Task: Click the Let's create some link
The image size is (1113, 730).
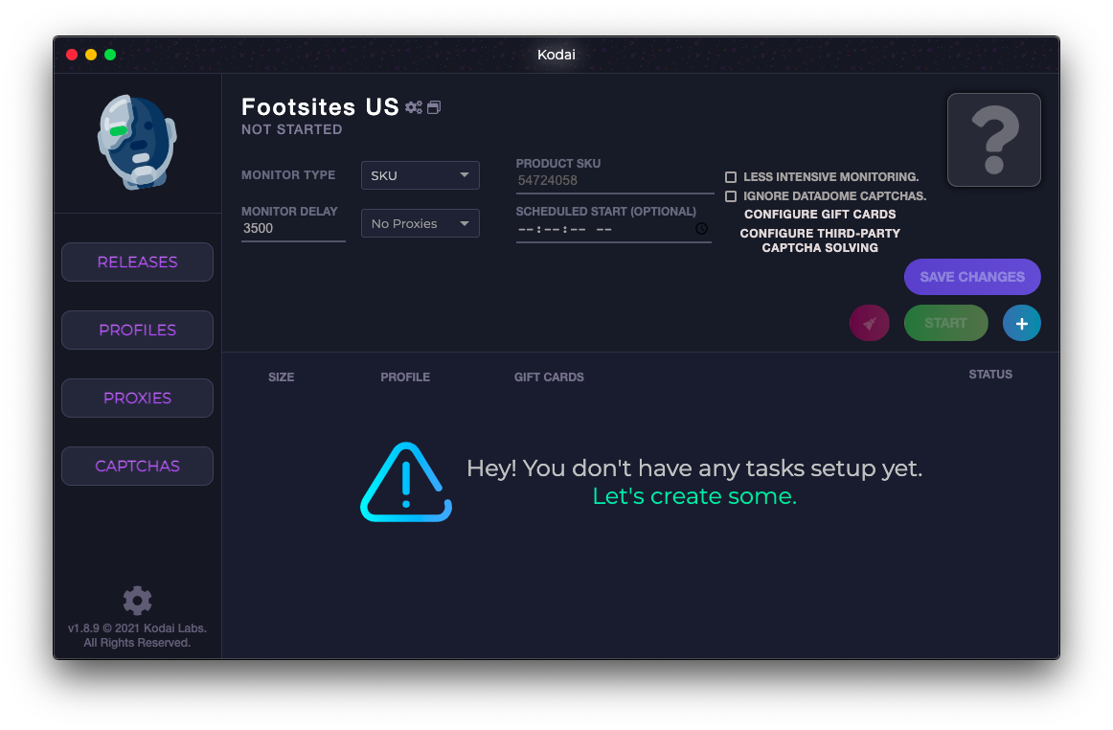Action: tap(694, 496)
